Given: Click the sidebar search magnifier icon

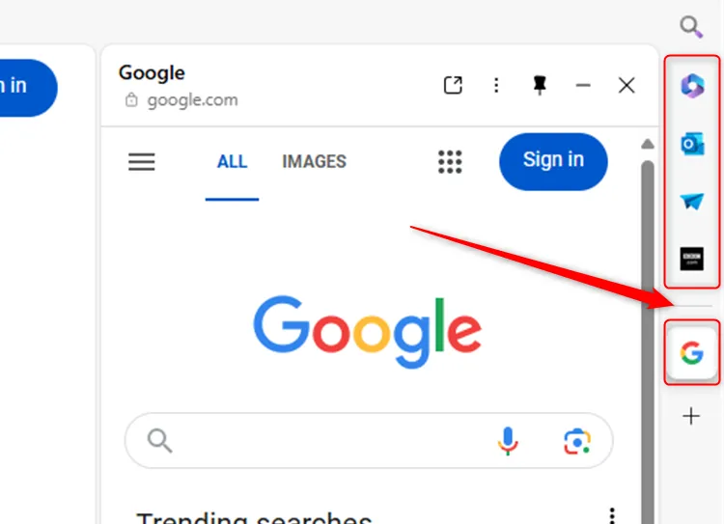Looking at the screenshot, I should click(x=691, y=27).
